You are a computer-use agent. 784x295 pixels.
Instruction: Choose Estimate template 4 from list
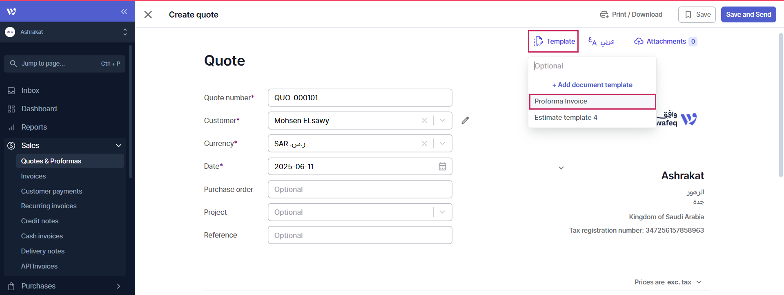(566, 118)
